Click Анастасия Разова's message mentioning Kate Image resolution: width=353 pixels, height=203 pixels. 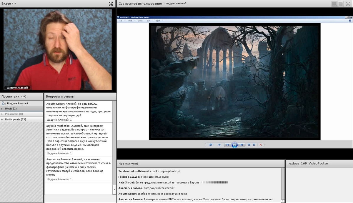[146, 188]
